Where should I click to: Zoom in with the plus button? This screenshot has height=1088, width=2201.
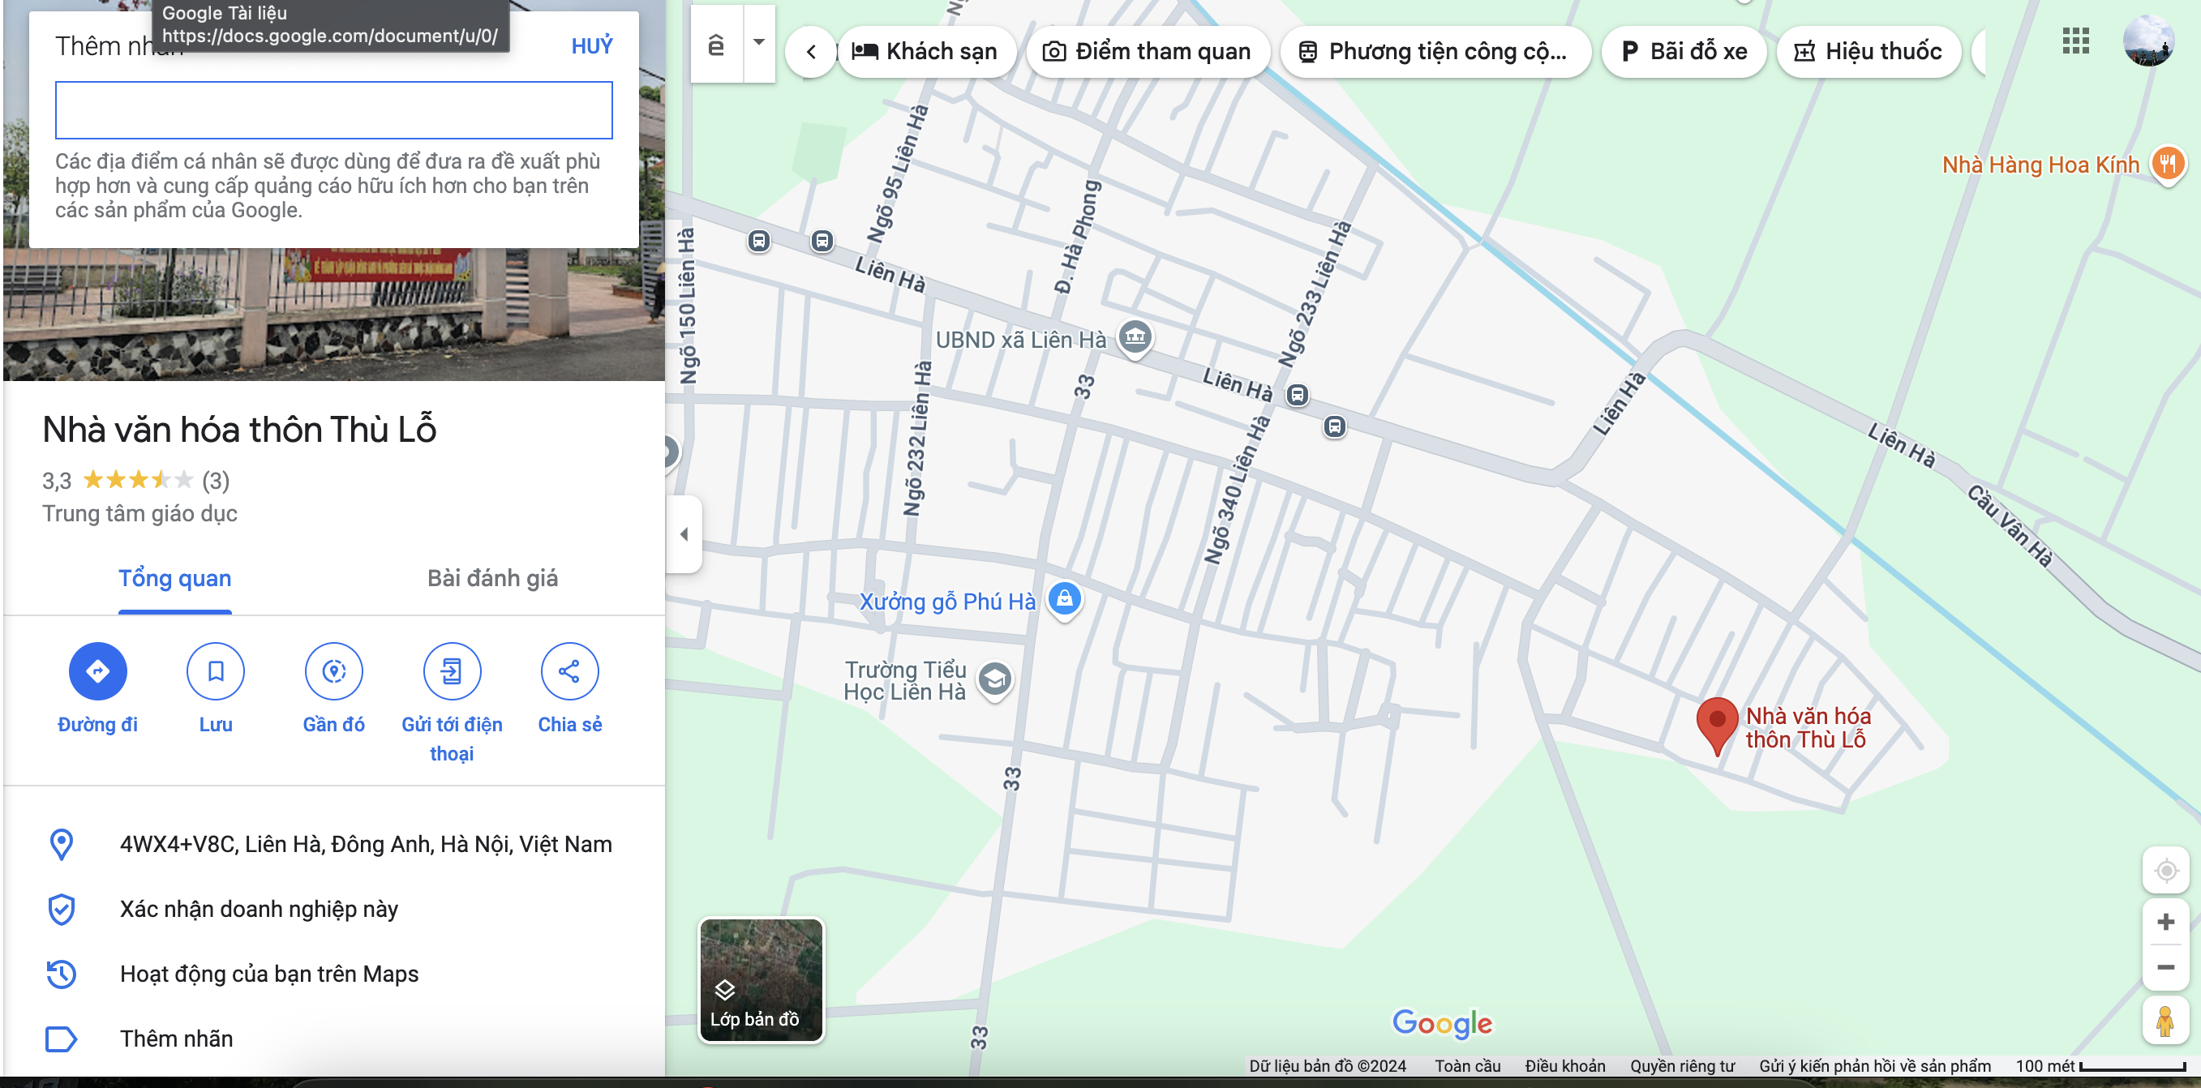coord(2165,922)
